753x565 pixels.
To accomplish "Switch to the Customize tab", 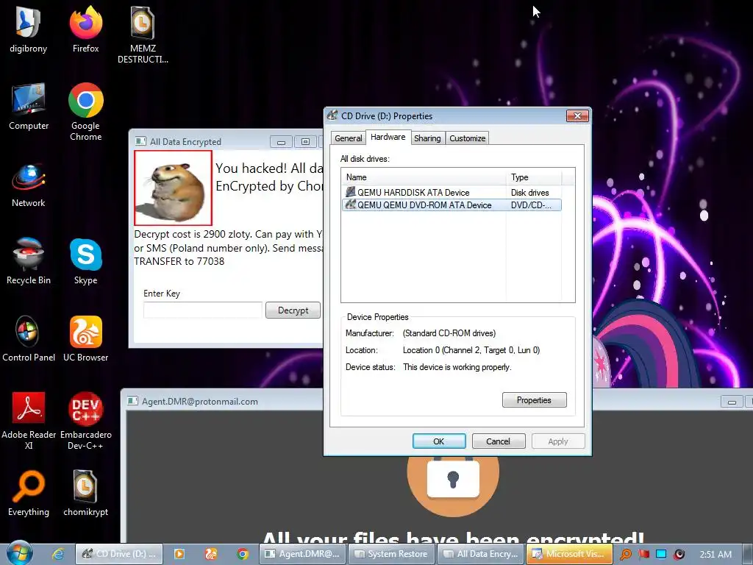I will tap(467, 138).
